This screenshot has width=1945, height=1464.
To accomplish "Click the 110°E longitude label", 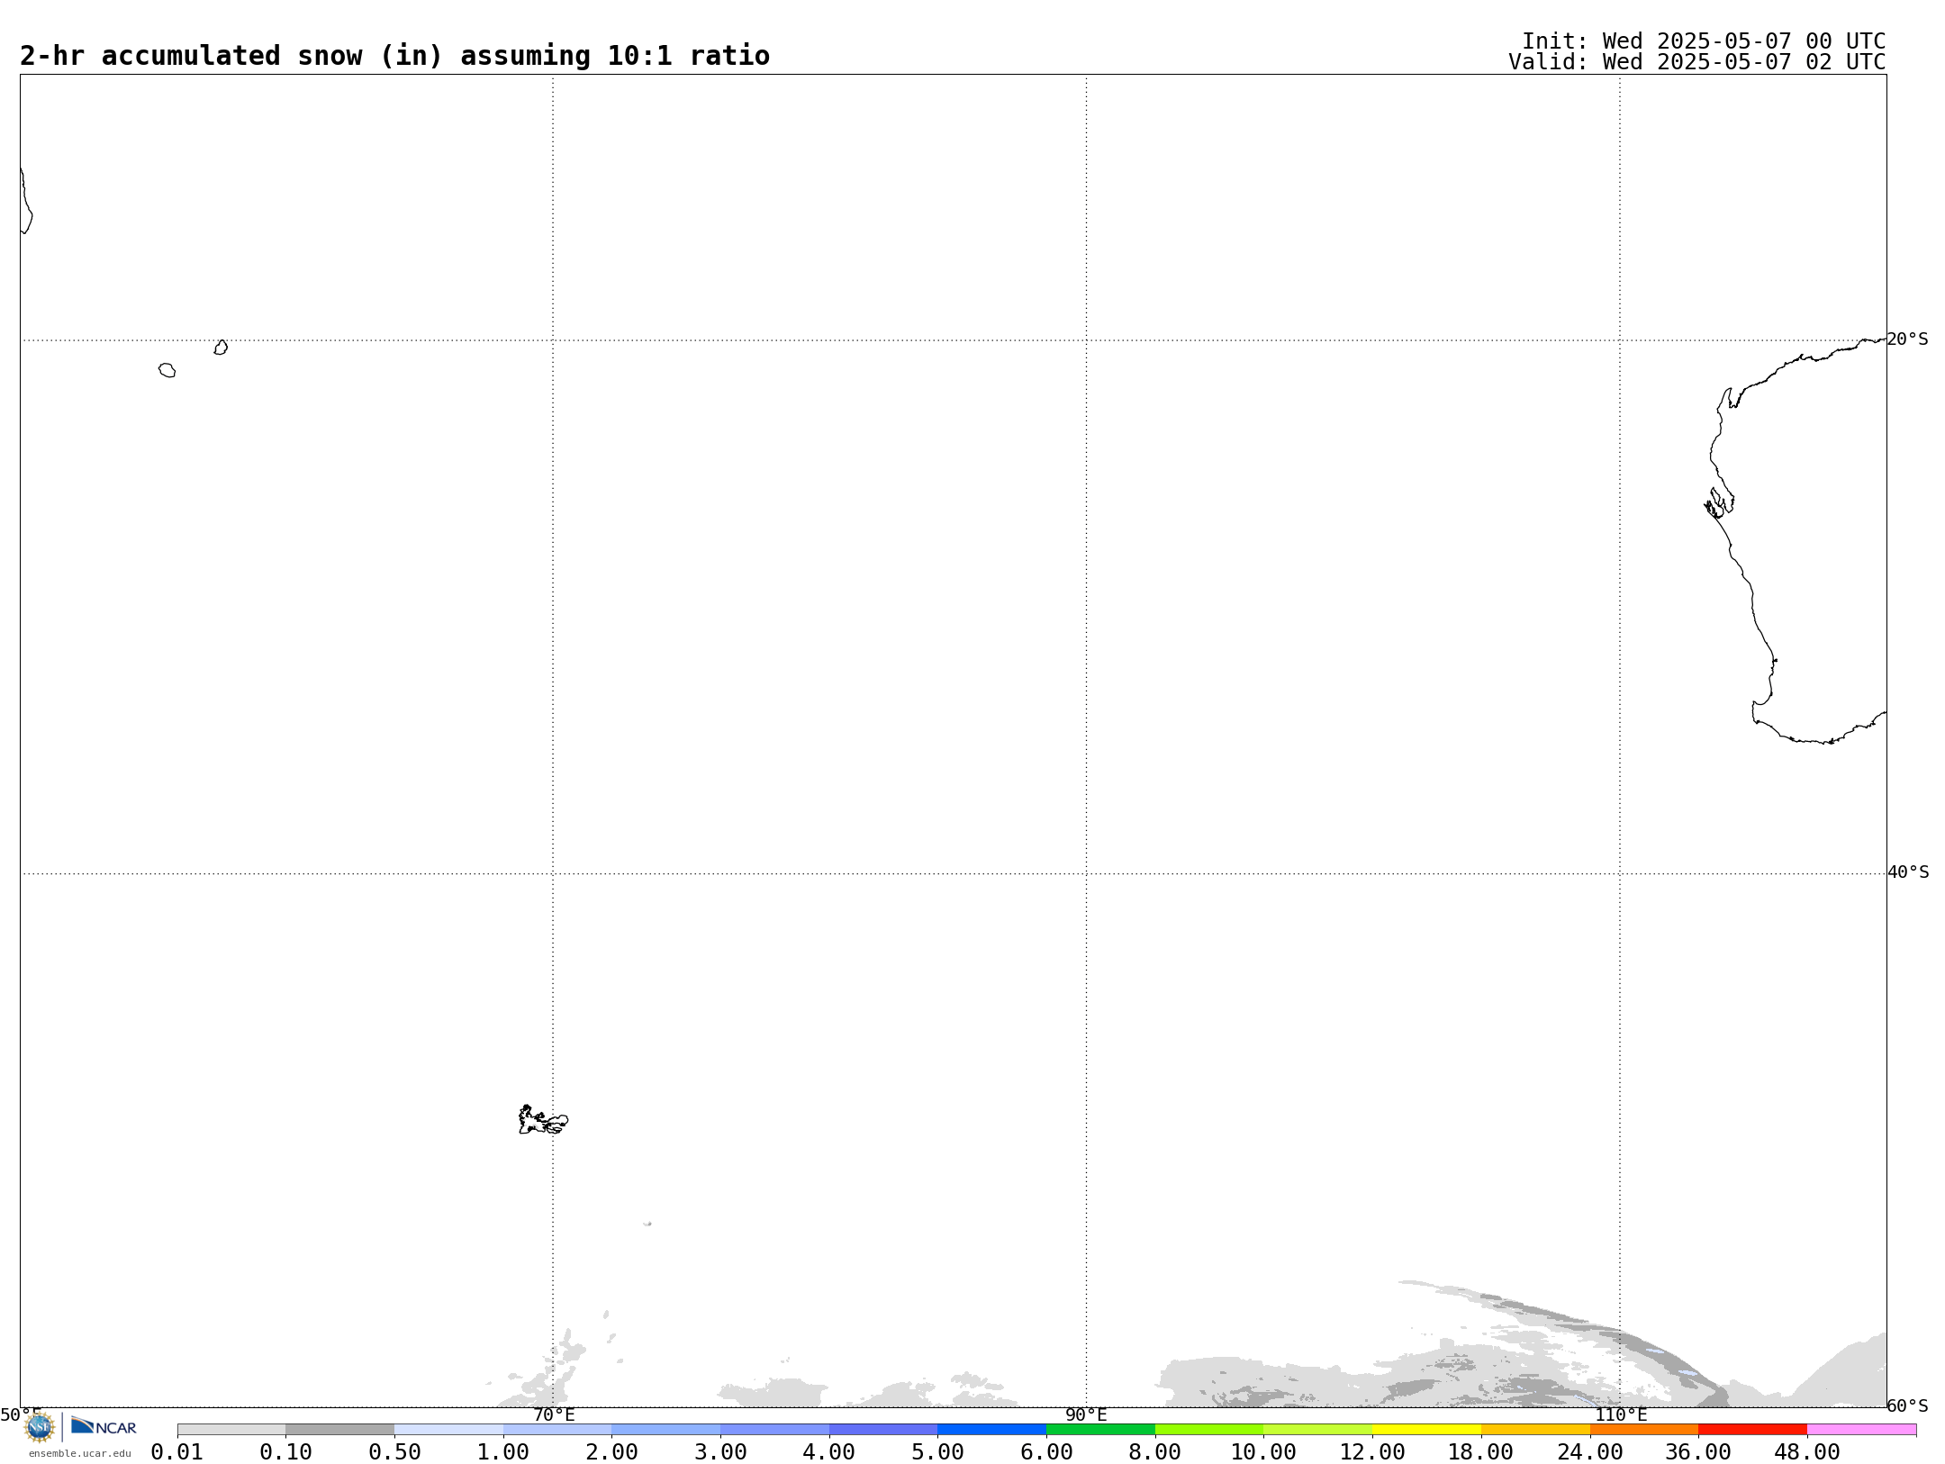I will (x=1621, y=1414).
